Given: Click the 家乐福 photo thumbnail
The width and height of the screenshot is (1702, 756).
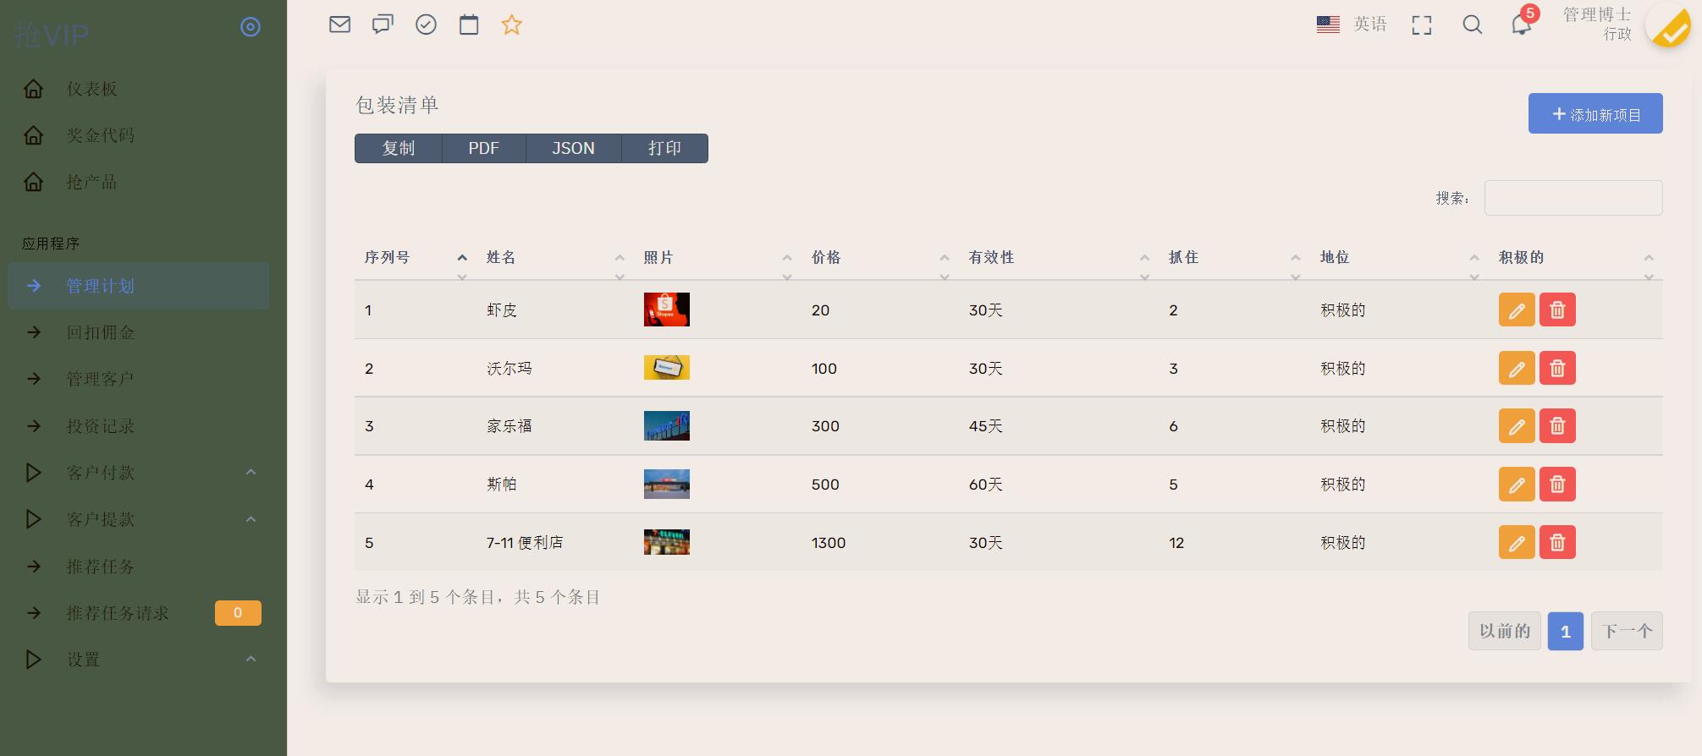Looking at the screenshot, I should (666, 426).
